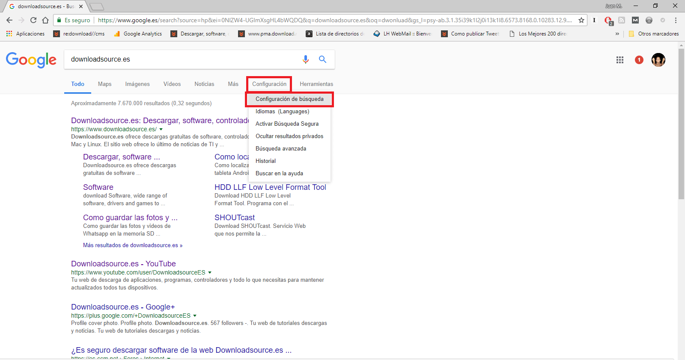Open the LH WebMail bookmark
This screenshot has width=685, height=360.
click(402, 34)
